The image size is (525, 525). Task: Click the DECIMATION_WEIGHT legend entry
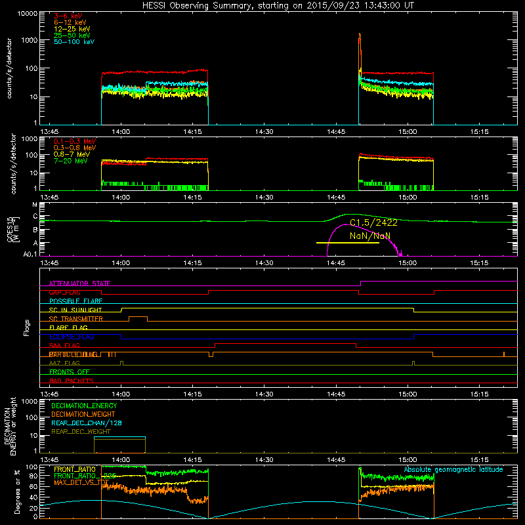[83, 414]
